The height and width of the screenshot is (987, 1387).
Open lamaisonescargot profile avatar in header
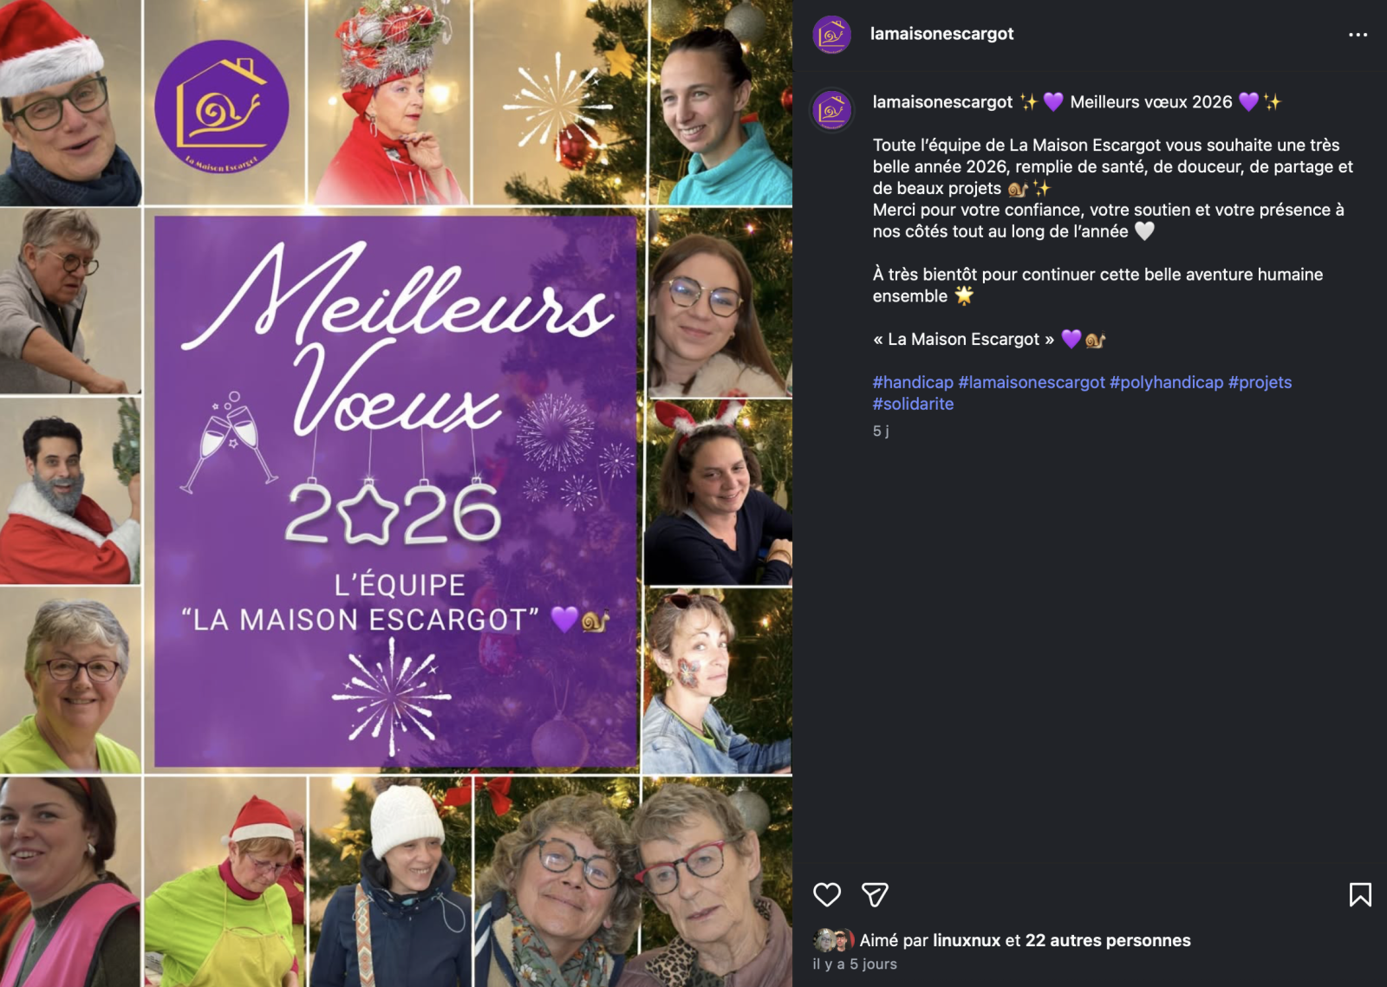click(x=831, y=35)
